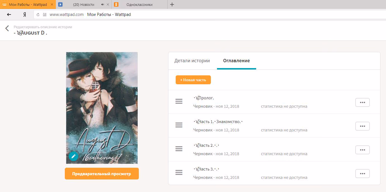Click 'статистика не доступна' in Пролог row
The width and height of the screenshot is (386, 192).
(284, 106)
